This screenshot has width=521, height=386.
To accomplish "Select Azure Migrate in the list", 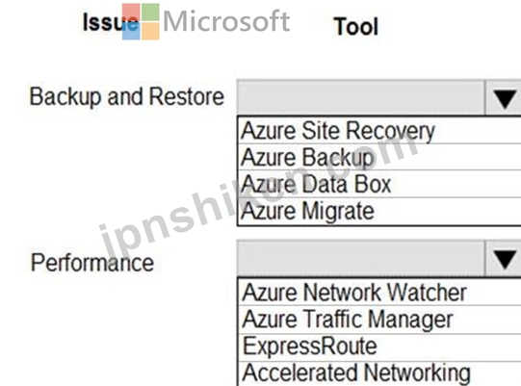I will click(x=379, y=211).
